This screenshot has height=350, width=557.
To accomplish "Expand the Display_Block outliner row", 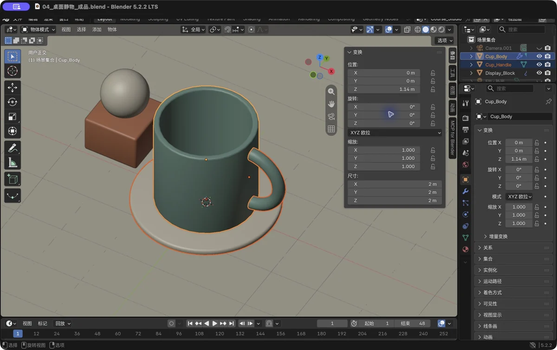I will [x=472, y=73].
